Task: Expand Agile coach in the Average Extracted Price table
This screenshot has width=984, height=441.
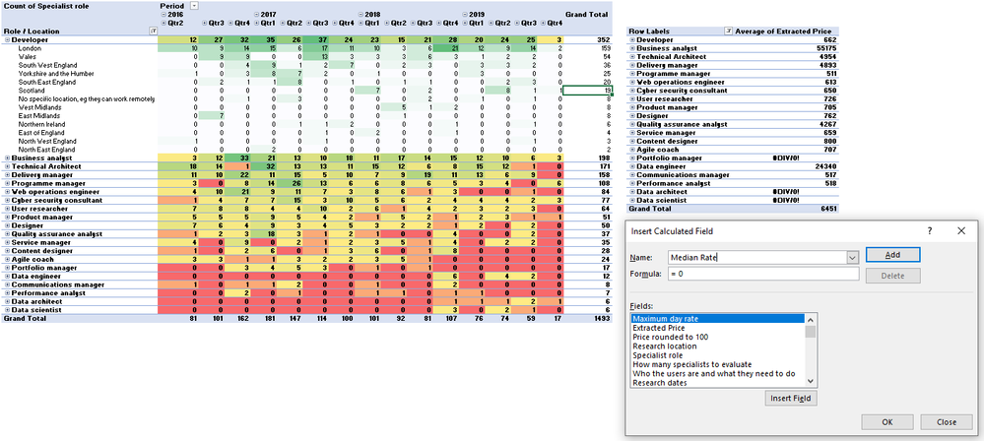Action: click(632, 150)
